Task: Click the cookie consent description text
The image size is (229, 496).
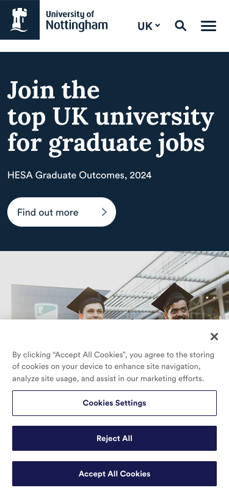Action: coord(113,367)
